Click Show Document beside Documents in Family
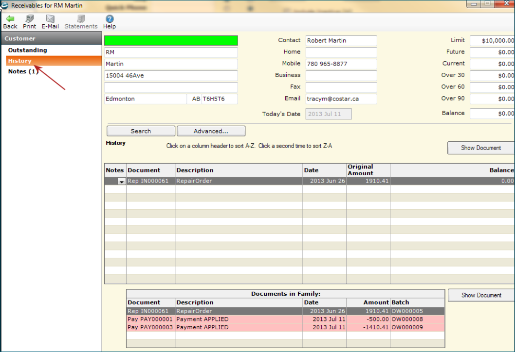This screenshot has height=352, width=515. click(x=481, y=295)
